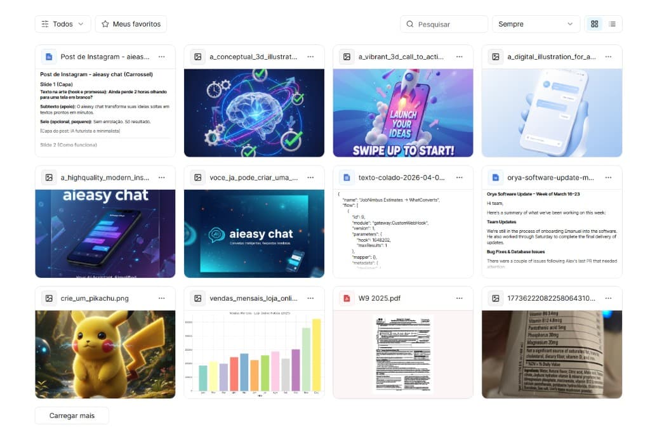Open the brain illustration thumbnail
The width and height of the screenshot is (650, 444).
coord(254,113)
